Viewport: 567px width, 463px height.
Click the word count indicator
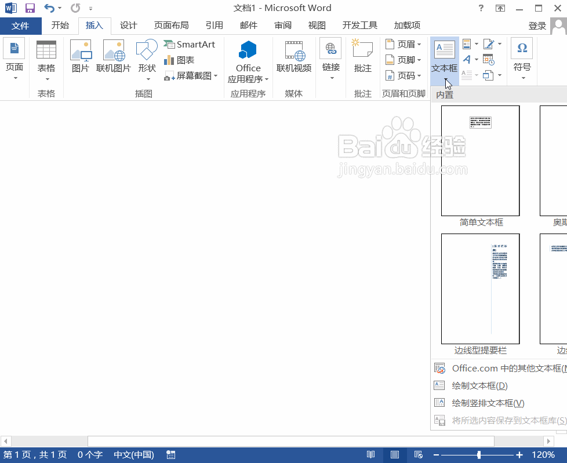tap(89, 455)
